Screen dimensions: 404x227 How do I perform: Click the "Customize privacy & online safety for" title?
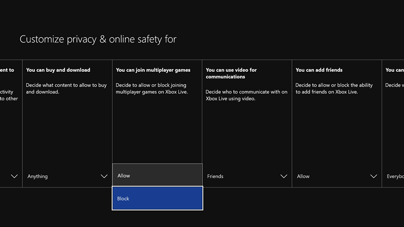click(x=98, y=39)
